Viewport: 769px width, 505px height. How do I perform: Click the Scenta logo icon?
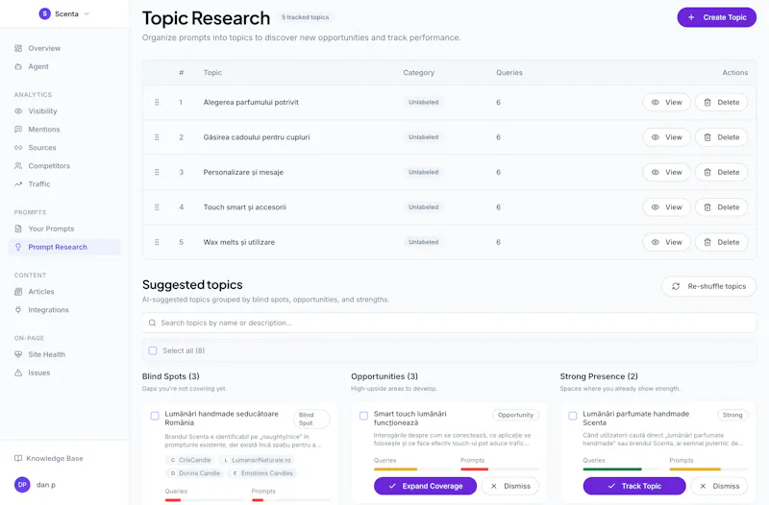click(x=44, y=13)
